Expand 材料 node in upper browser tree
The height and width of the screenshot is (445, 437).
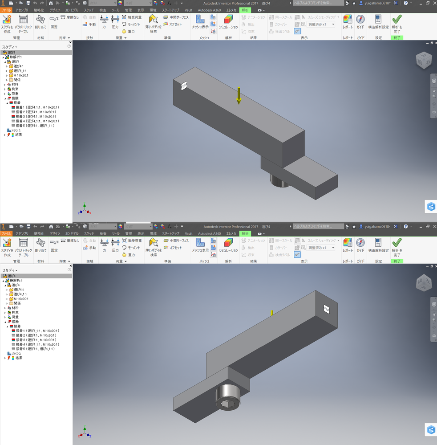click(x=5, y=84)
